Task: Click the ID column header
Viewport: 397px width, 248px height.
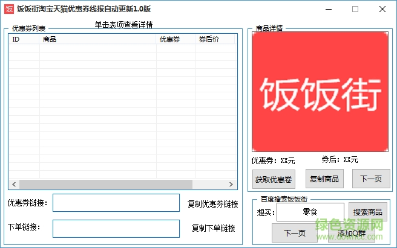Action: pyautogui.click(x=24, y=39)
